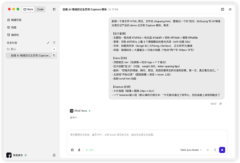The width and height of the screenshot is (240, 163).
Task: Click the 思考中 thinking status
Action: 74,118
